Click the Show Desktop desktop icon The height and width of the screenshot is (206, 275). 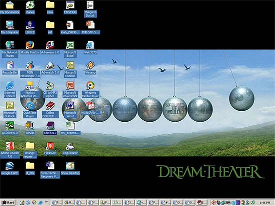coord(70,169)
